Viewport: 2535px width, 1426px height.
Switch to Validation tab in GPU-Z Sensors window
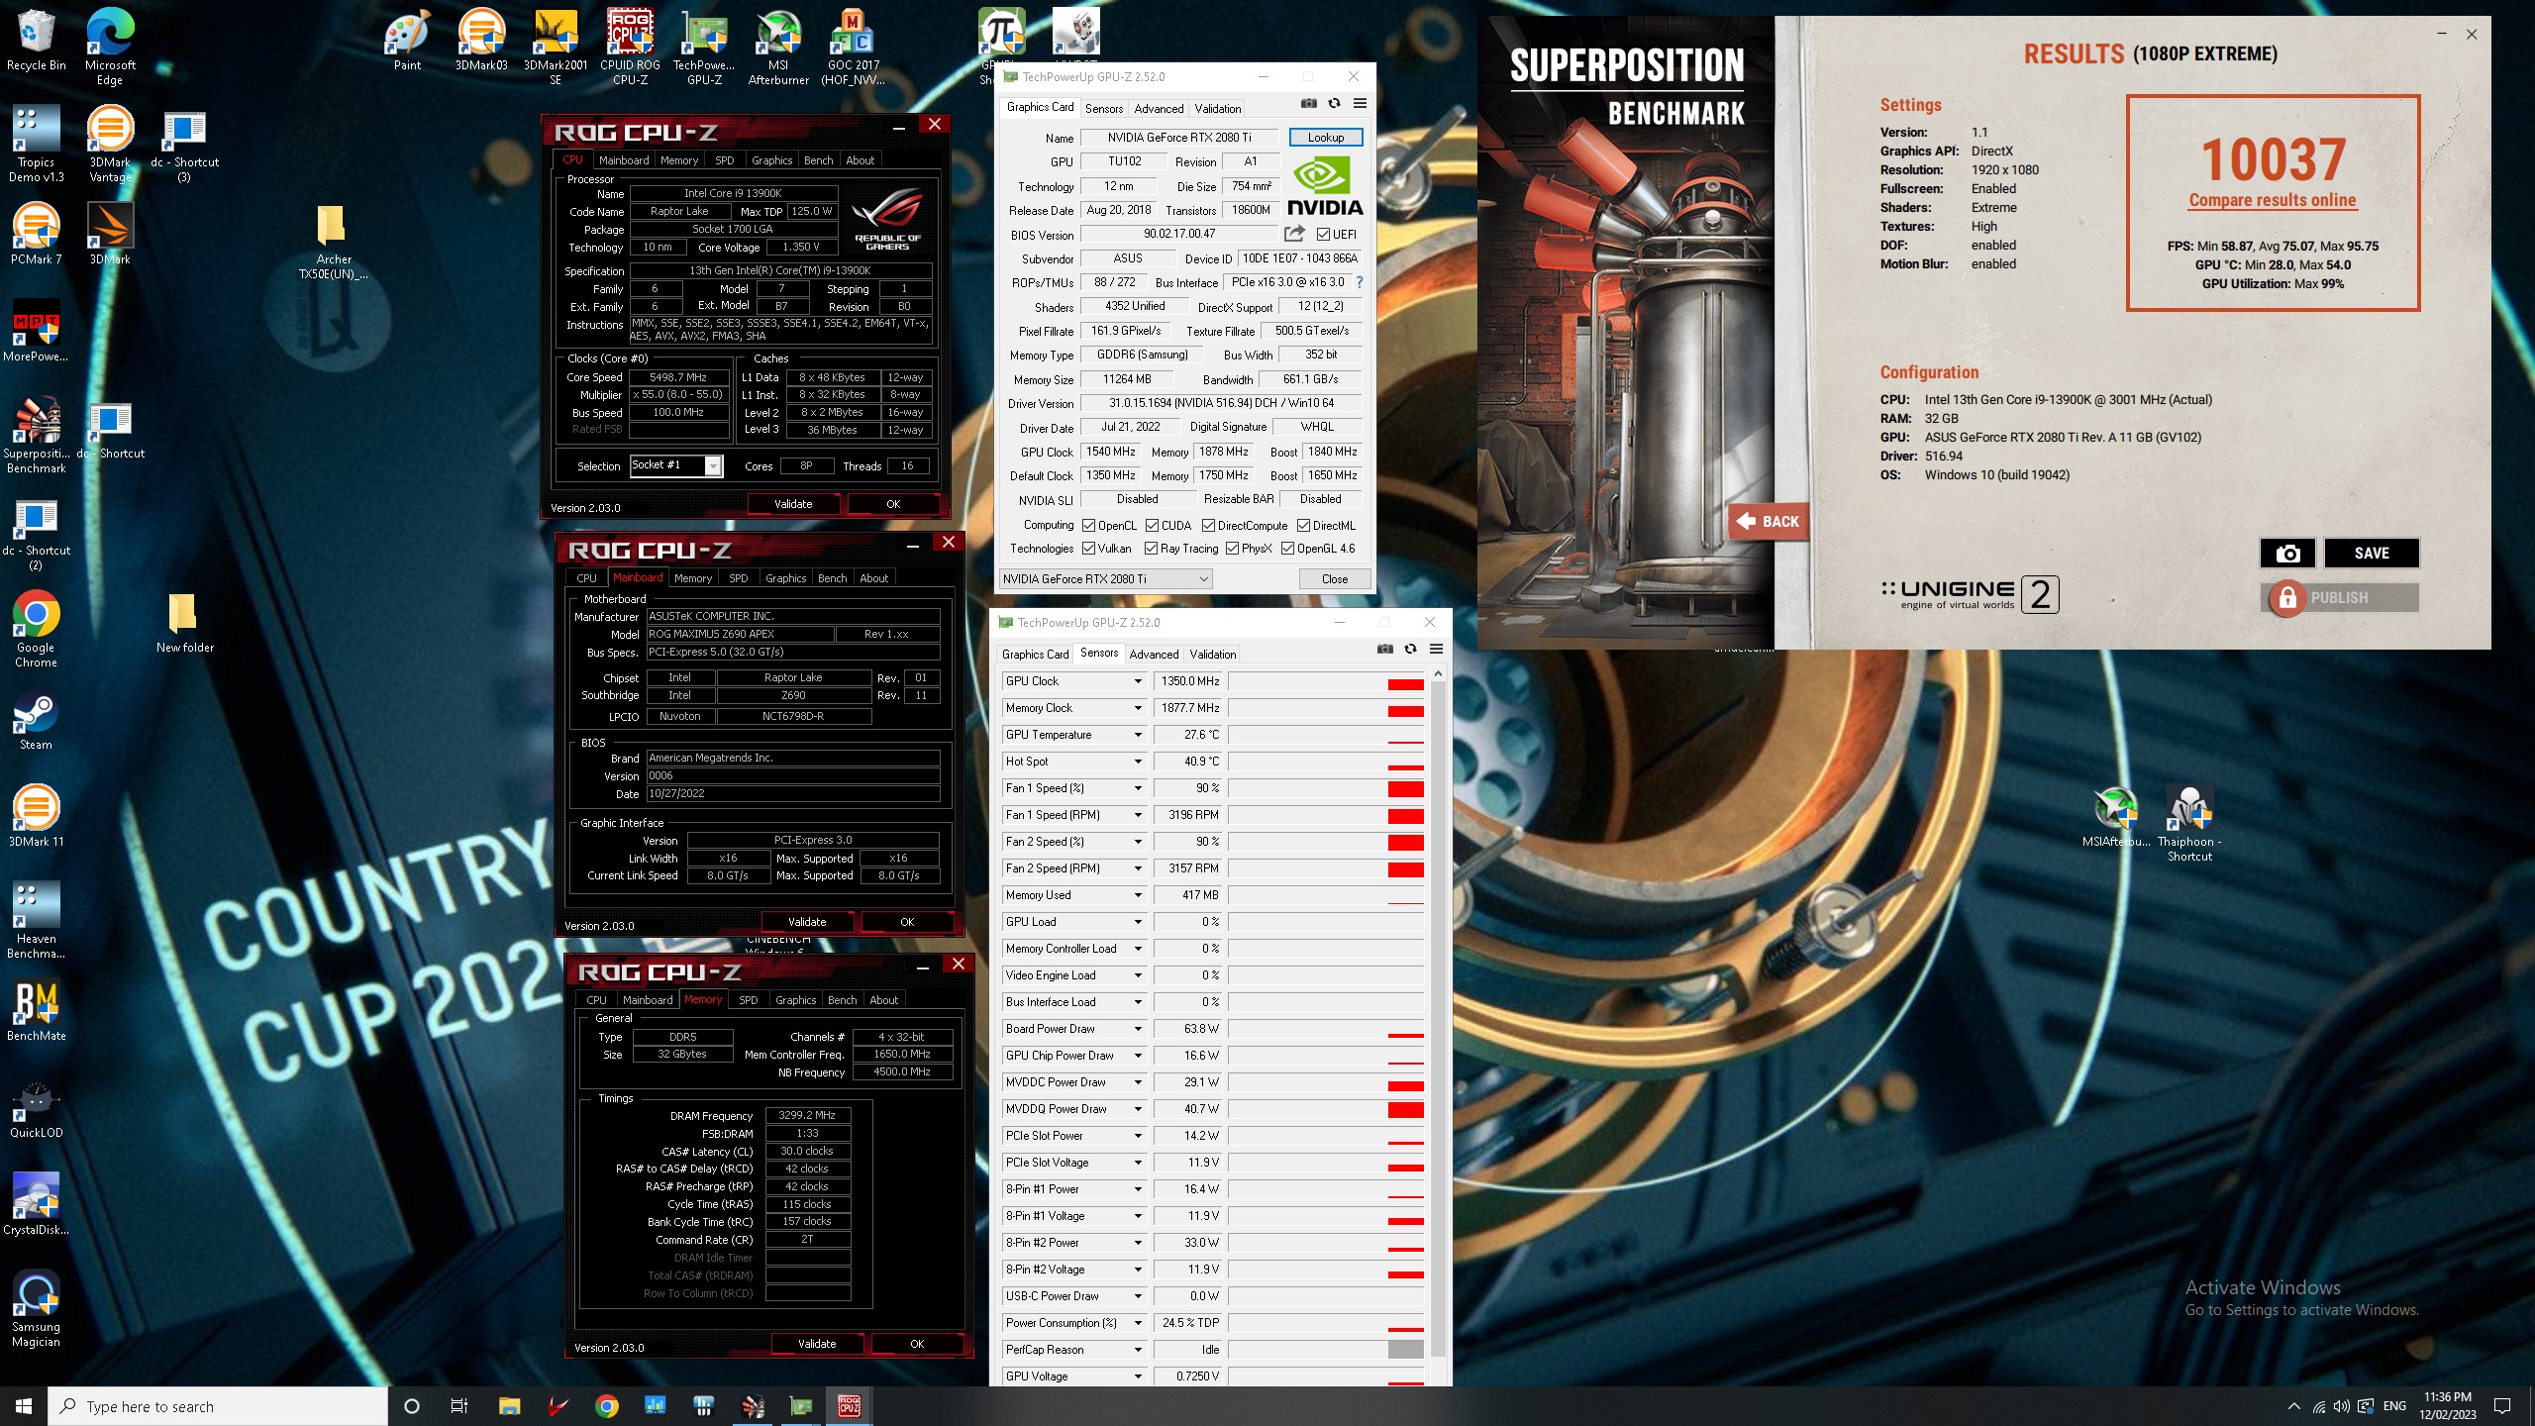(x=1213, y=655)
